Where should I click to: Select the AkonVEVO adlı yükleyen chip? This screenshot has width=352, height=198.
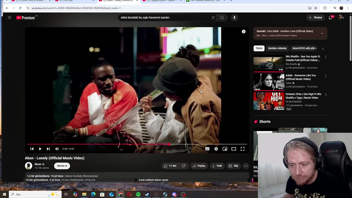[305, 48]
